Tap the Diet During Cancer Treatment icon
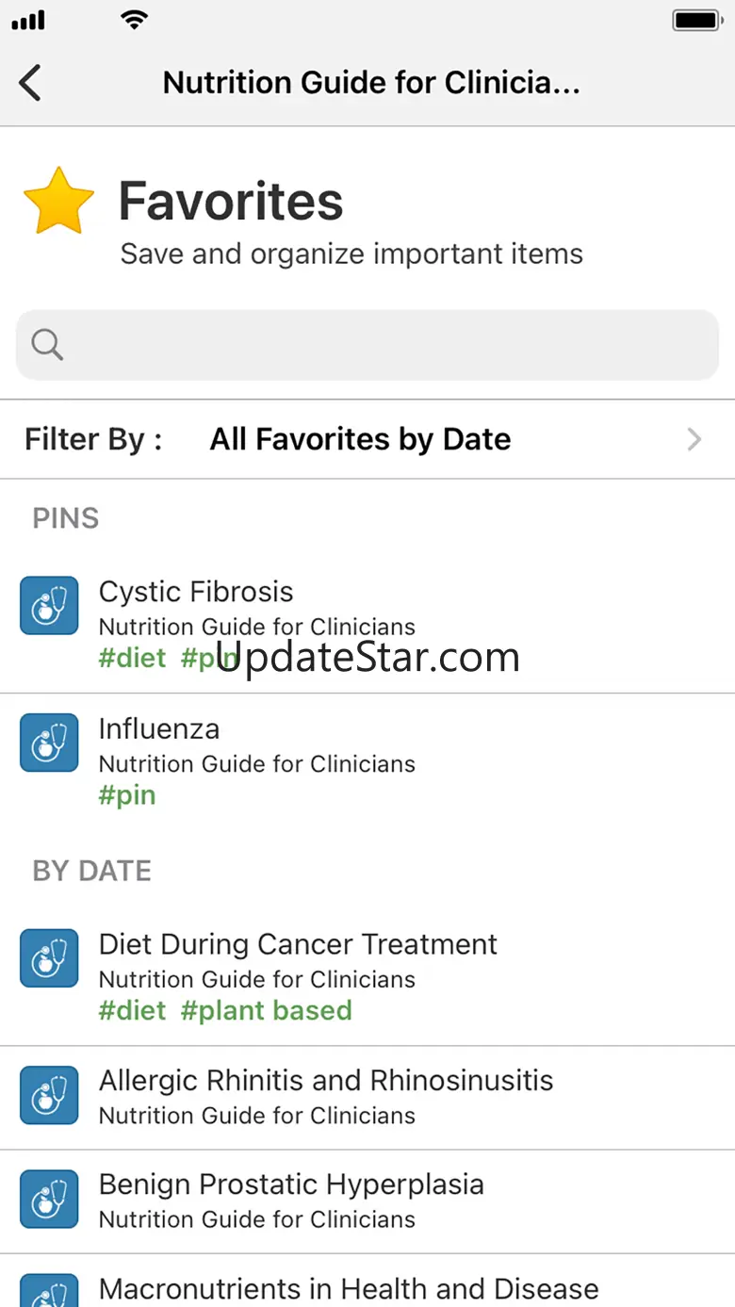Image resolution: width=735 pixels, height=1307 pixels. pyautogui.click(x=49, y=958)
